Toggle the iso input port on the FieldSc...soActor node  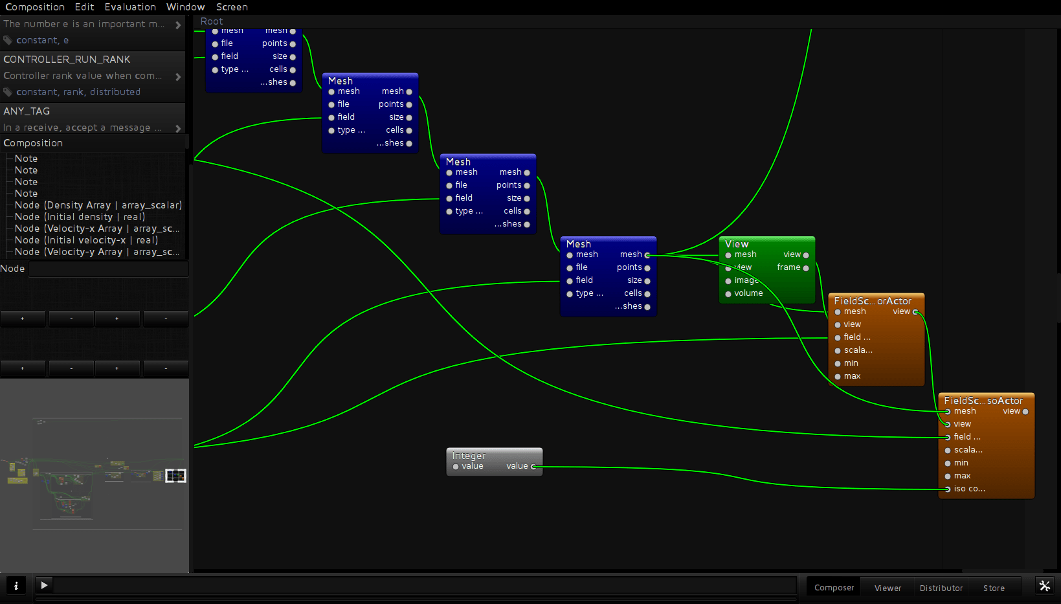coord(946,489)
